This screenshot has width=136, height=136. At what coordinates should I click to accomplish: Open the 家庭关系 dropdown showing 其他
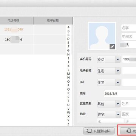click(109, 104)
